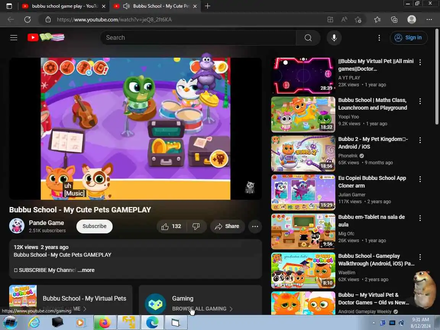
Task: Open options for ||Bubbu My Virtual Pet video
Action: 420,62
